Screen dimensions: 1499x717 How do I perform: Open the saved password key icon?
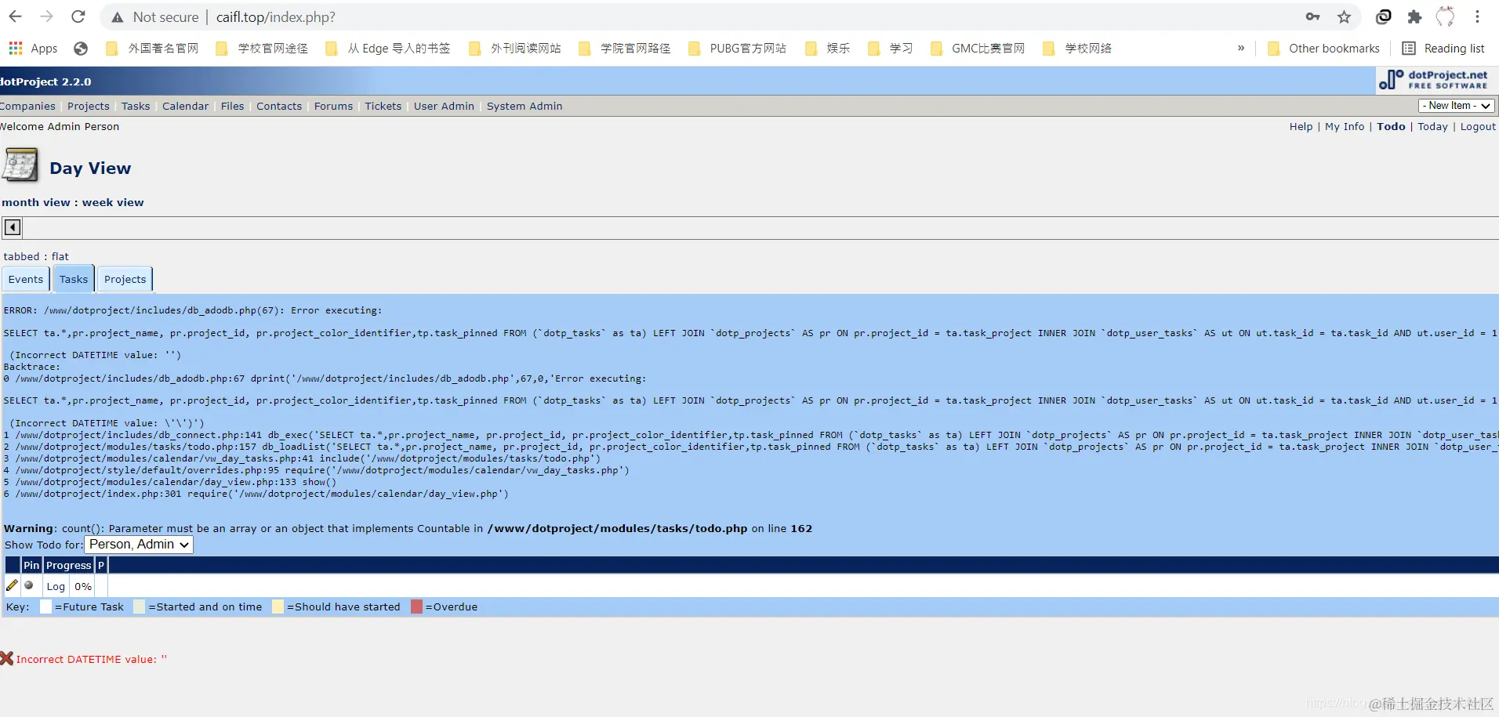[1312, 16]
